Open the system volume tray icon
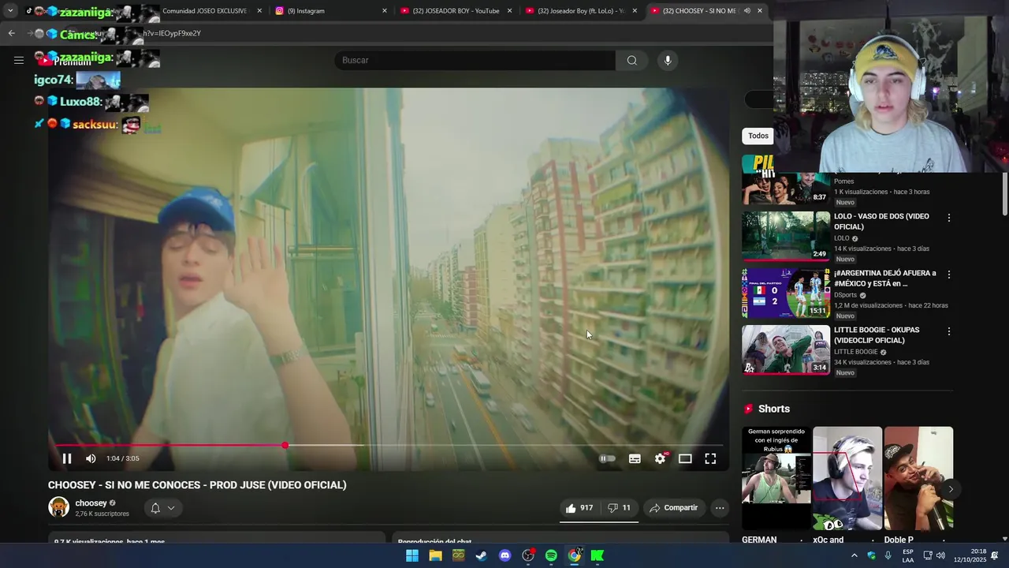The width and height of the screenshot is (1009, 568). (940, 555)
